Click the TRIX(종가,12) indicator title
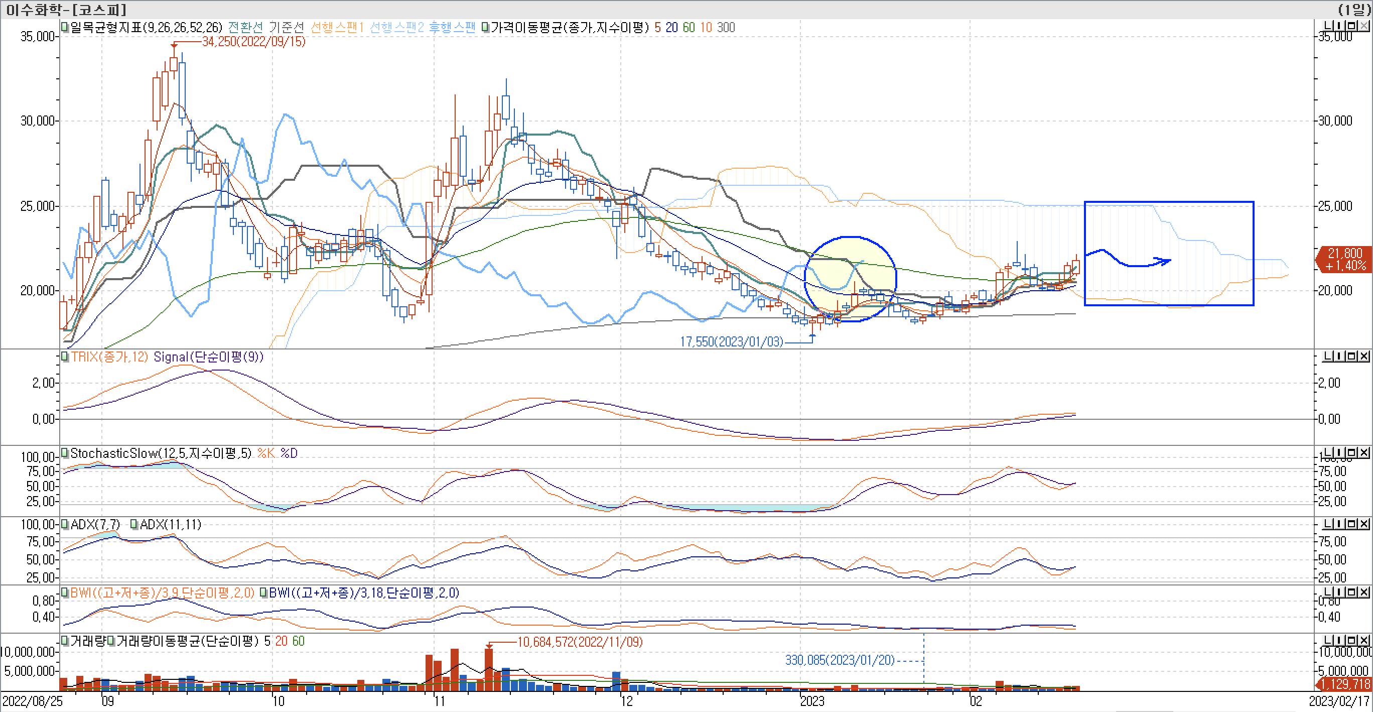This screenshot has height=712, width=1373. tap(109, 357)
